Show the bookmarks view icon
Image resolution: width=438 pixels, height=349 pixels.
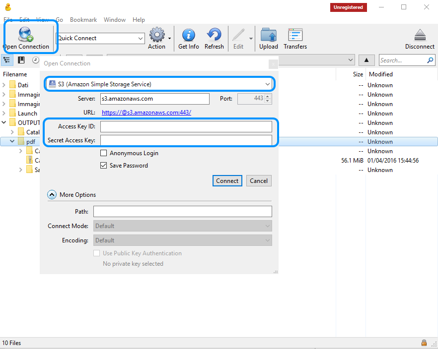pyautogui.click(x=21, y=60)
